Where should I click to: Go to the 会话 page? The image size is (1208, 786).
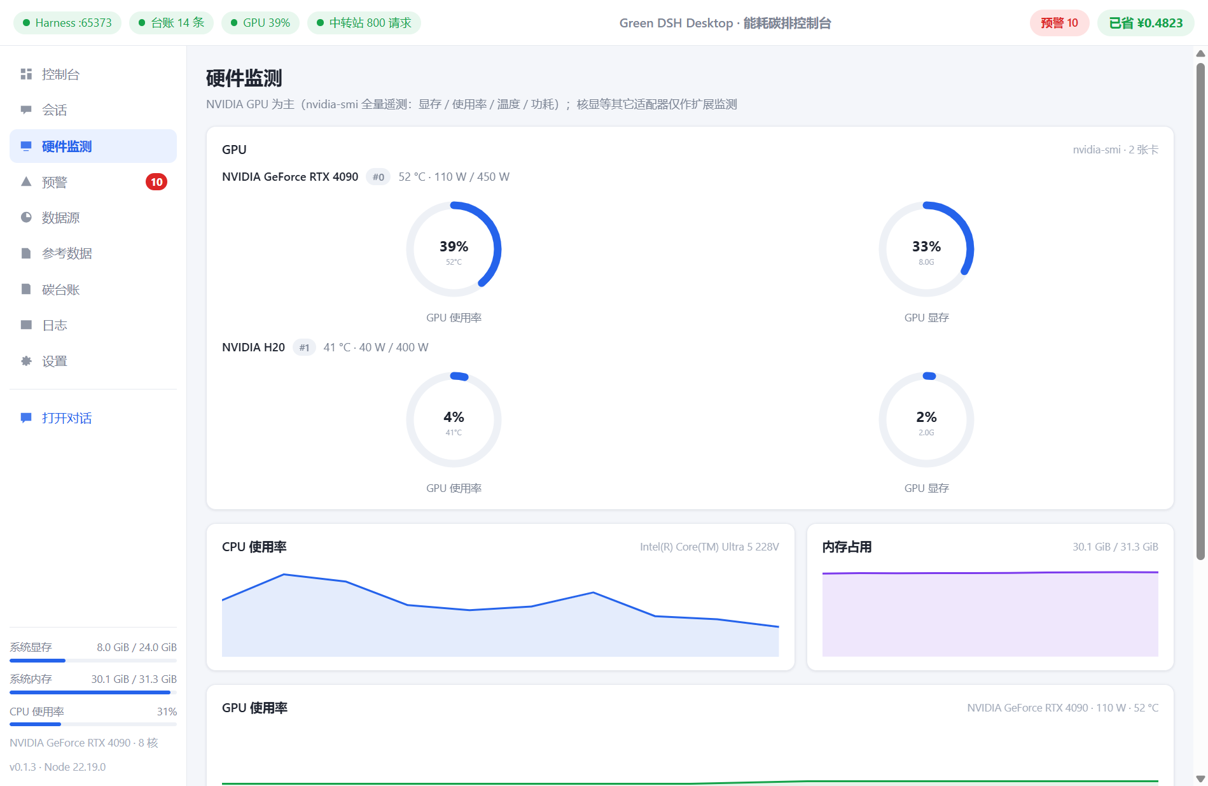pos(93,110)
